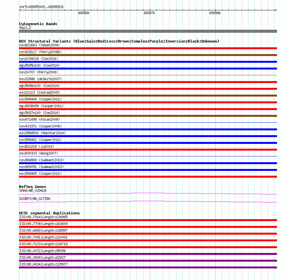Click the segmental duplication %ID:99.7014|Length:134965 label

tap(43, 217)
